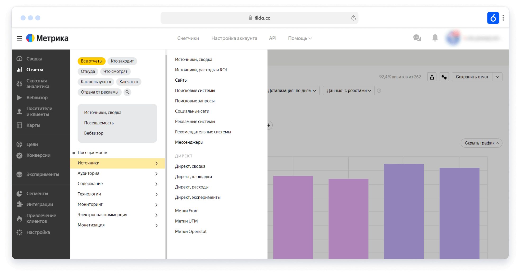Click the Скрыть график button
This screenshot has height=275, width=520.
(x=481, y=143)
